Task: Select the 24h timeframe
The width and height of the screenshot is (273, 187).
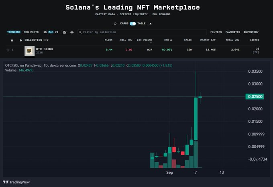Action: (x=51, y=32)
